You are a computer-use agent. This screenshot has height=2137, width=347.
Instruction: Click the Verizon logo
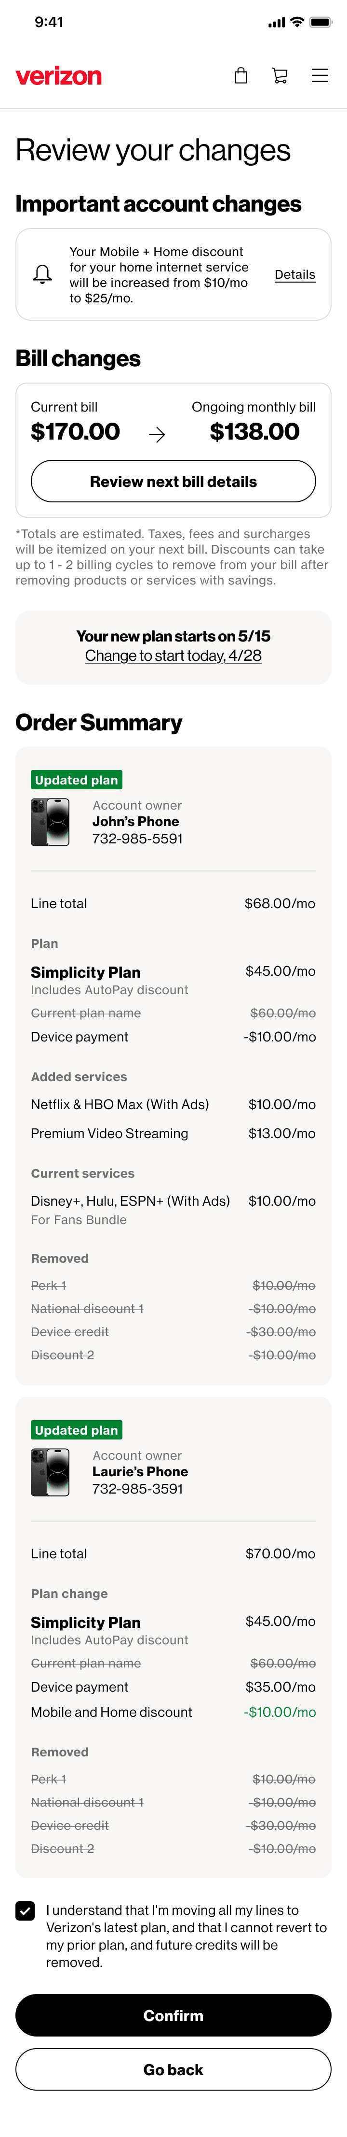[59, 76]
